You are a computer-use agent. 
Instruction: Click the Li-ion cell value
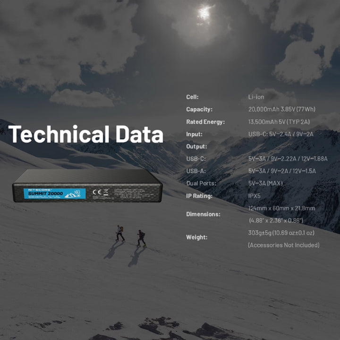pyautogui.click(x=256, y=97)
